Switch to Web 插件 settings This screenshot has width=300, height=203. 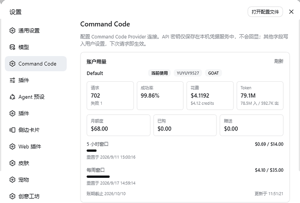[36, 146]
